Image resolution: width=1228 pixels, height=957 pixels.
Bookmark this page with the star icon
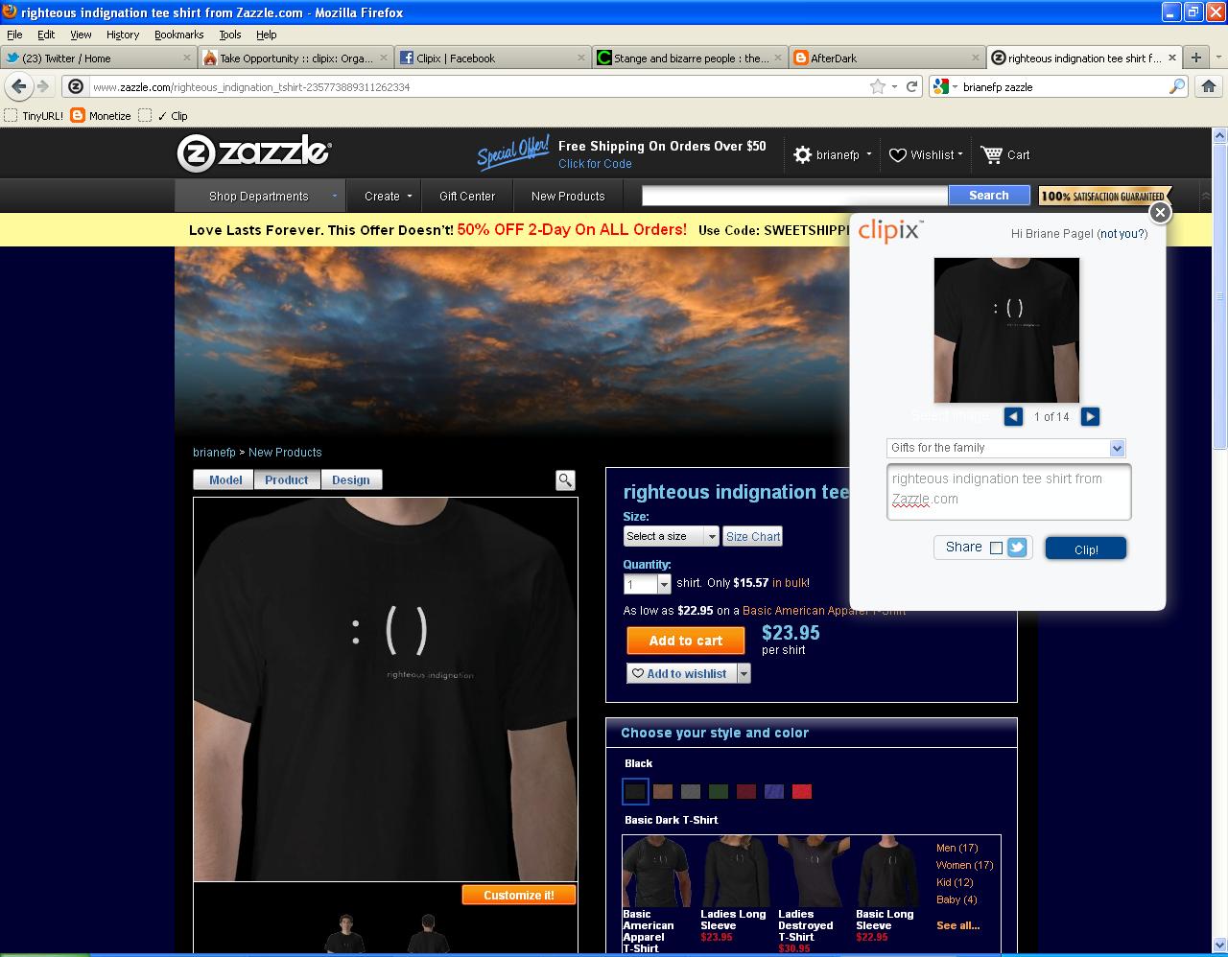click(877, 86)
